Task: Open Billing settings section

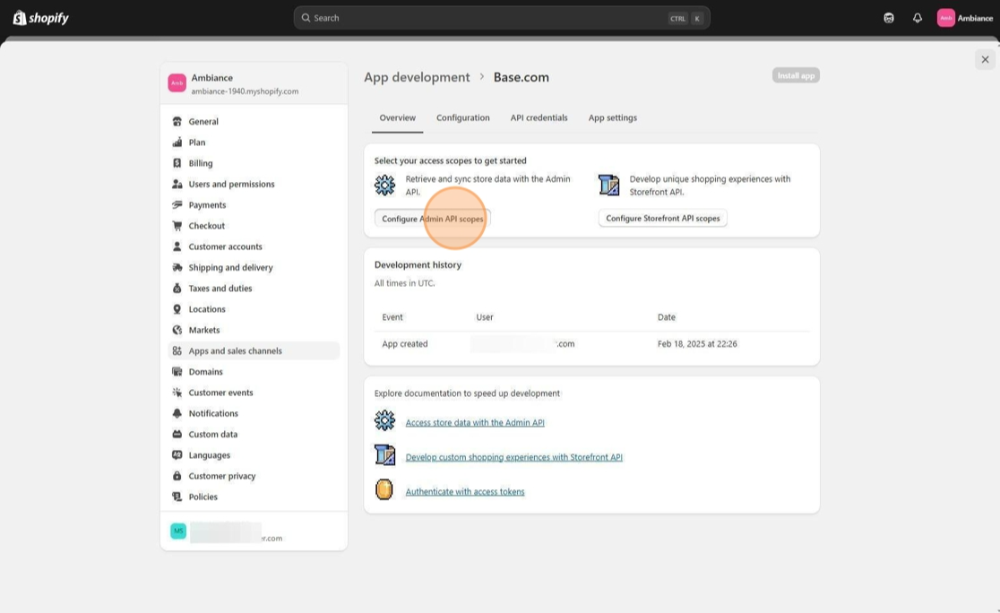Action: point(201,163)
